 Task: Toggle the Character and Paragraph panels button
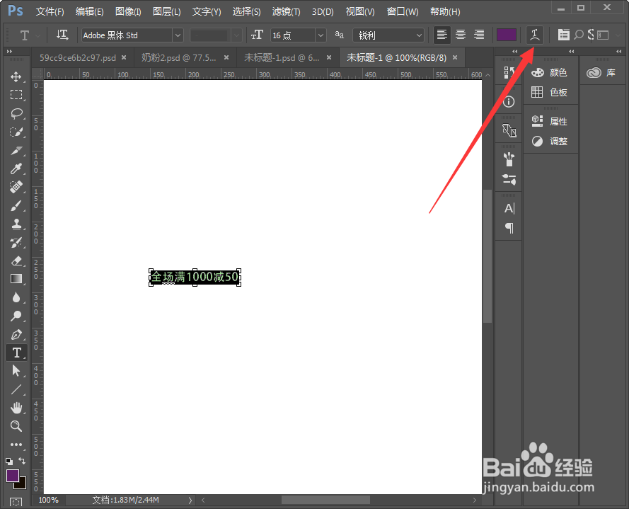(563, 35)
